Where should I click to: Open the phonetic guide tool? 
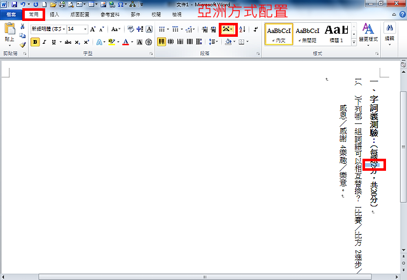140,29
